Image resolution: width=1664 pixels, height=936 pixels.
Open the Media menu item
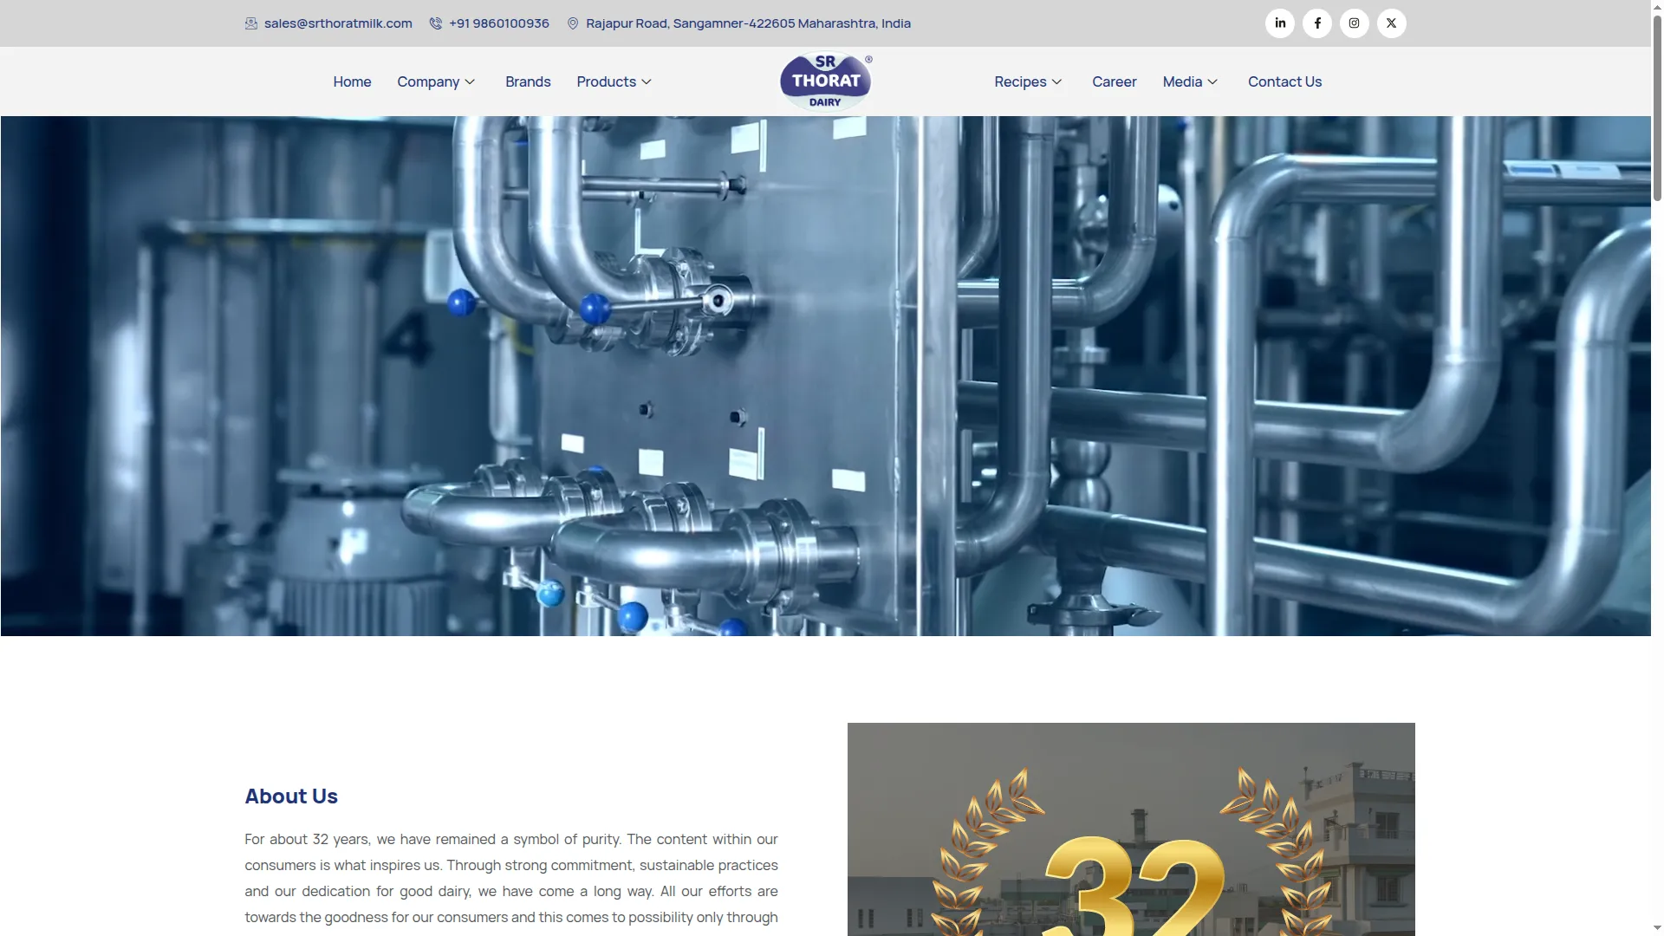pos(1182,81)
